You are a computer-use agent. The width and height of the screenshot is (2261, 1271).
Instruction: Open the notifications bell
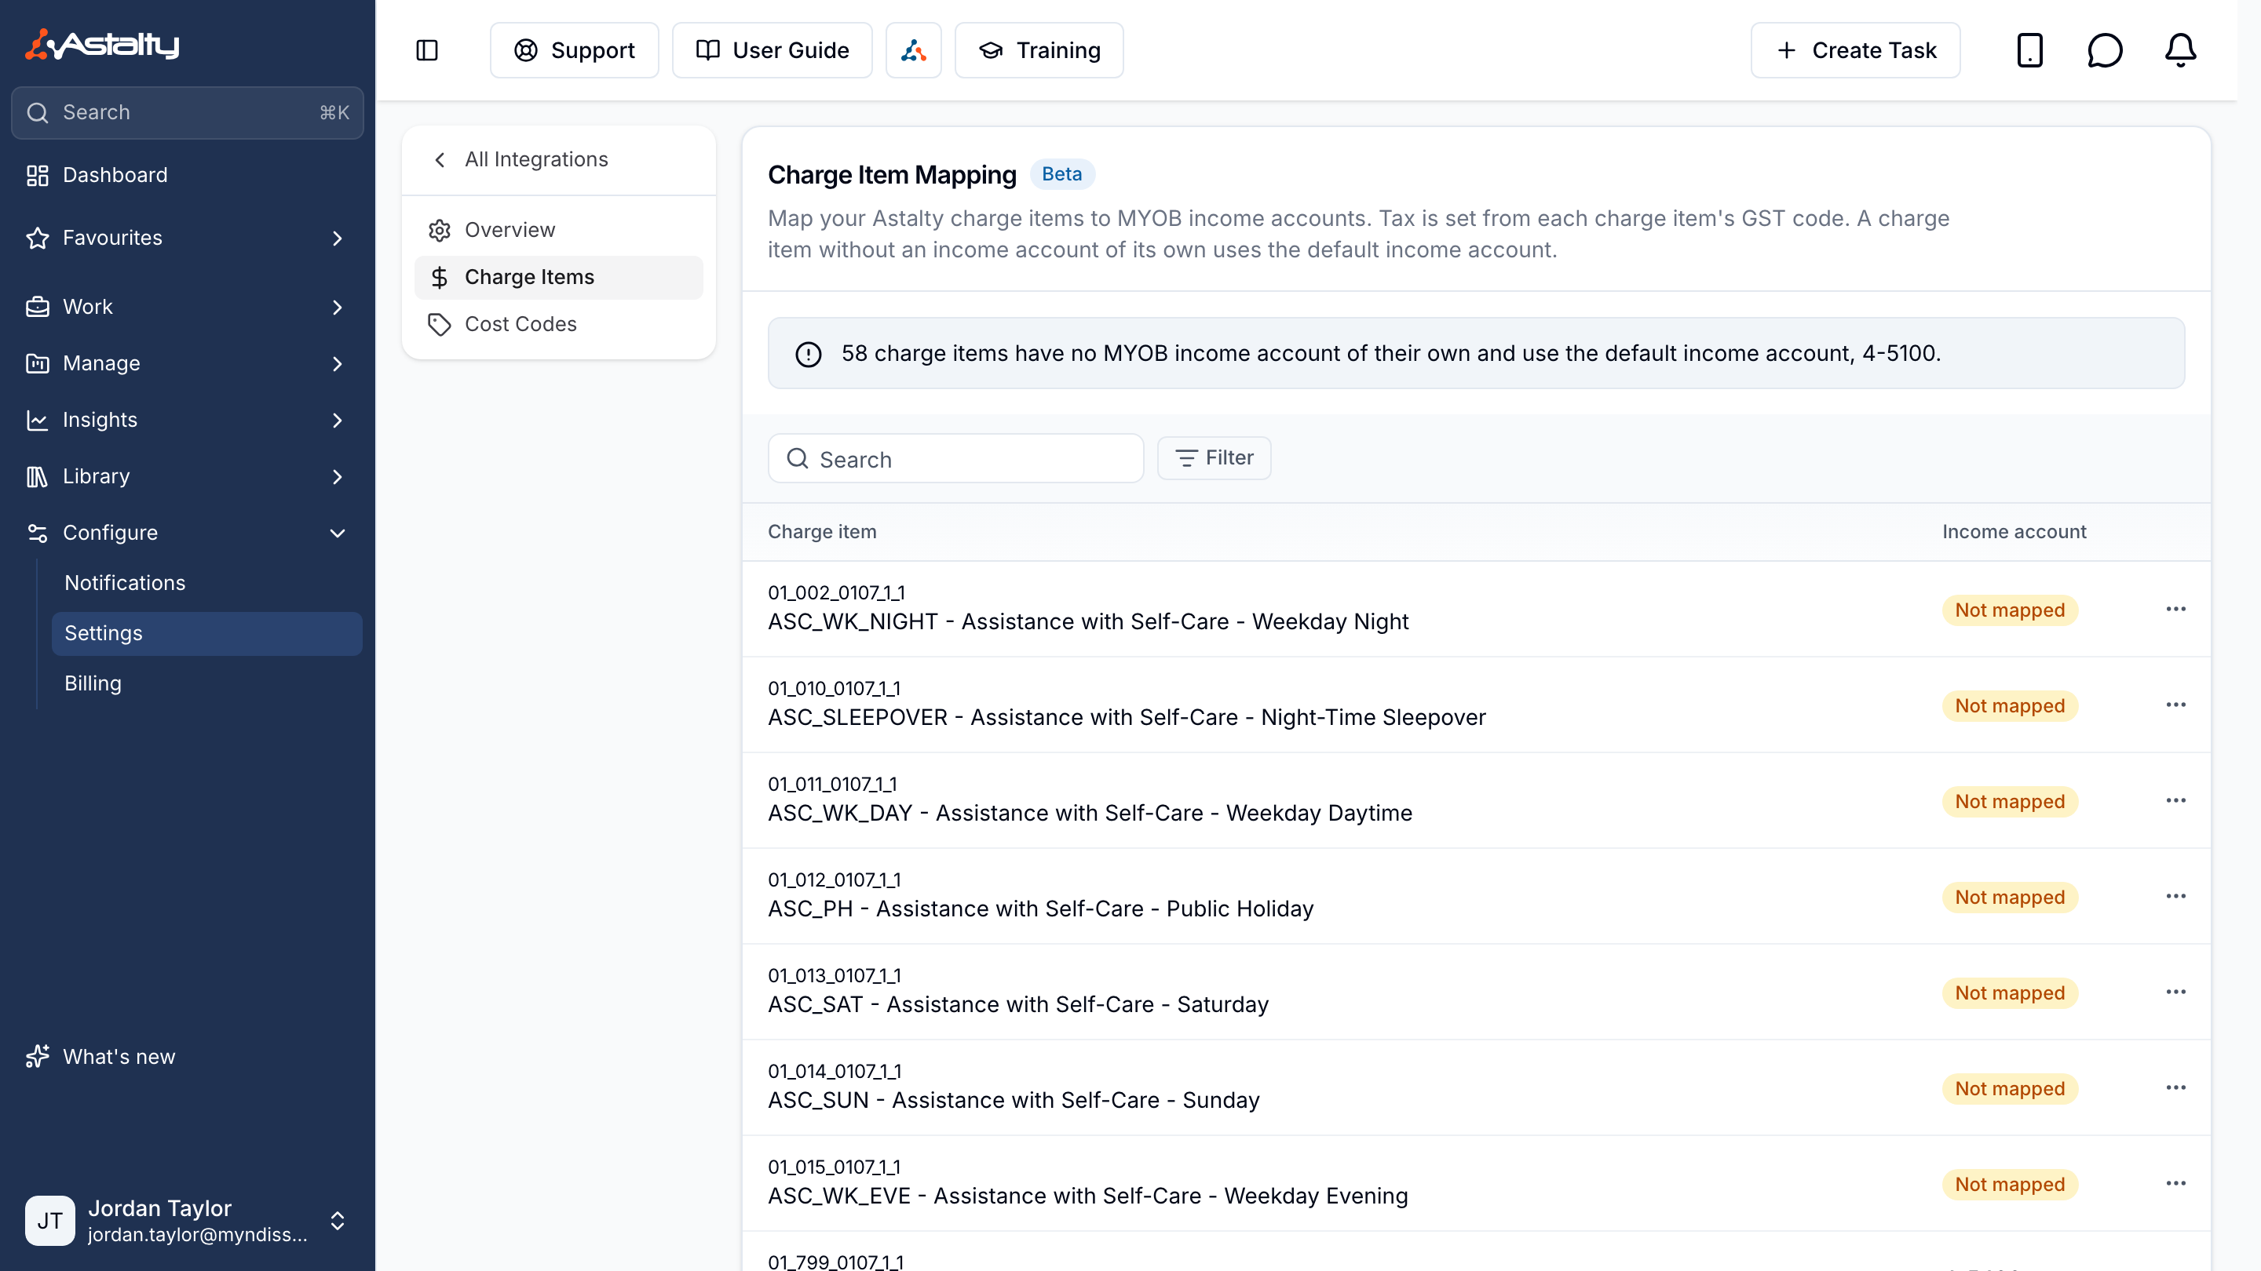tap(2180, 50)
